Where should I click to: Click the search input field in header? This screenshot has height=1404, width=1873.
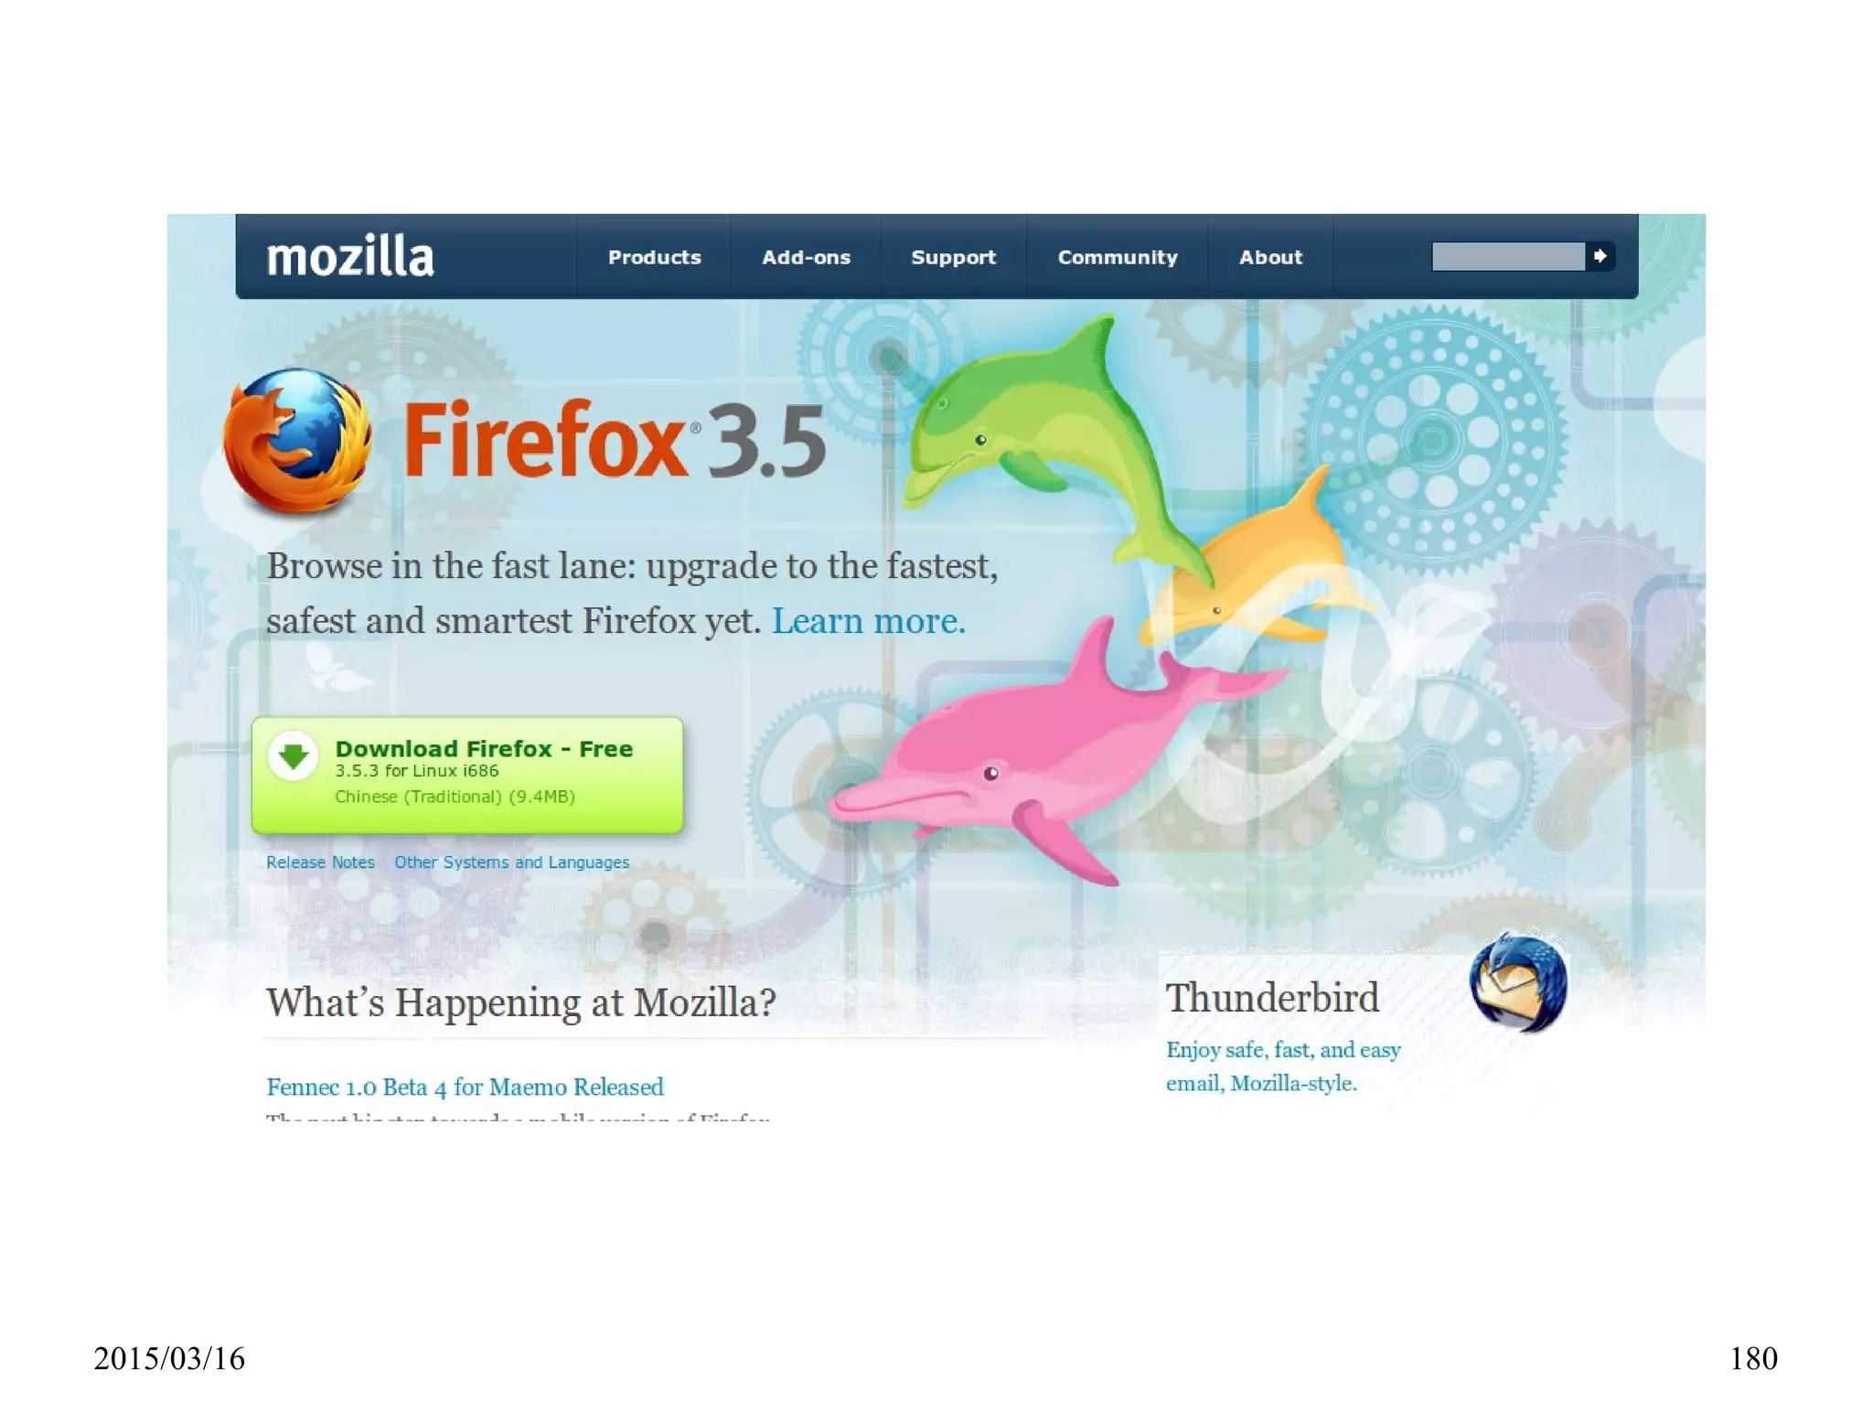pos(1508,256)
